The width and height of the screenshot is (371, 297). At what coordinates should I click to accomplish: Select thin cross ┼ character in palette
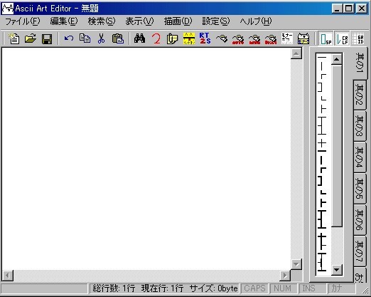[x=322, y=143]
